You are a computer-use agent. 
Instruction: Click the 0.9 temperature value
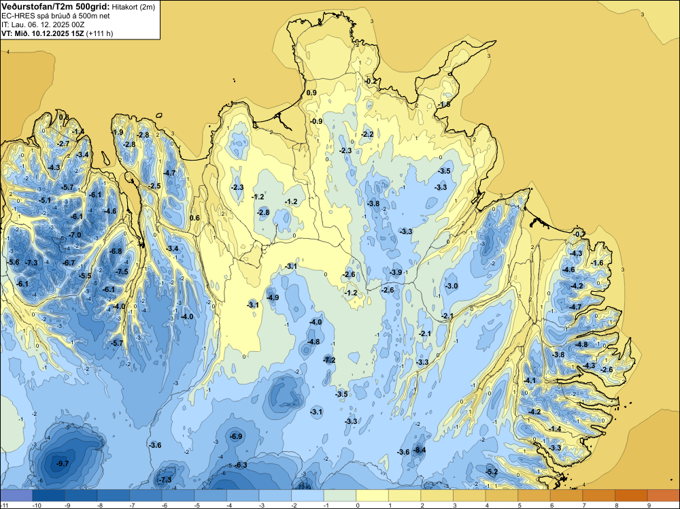pos(311,93)
